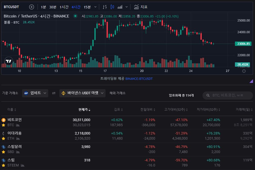
Task: Open the BINANCE:BTCUSDT link
Action: click(x=139, y=79)
